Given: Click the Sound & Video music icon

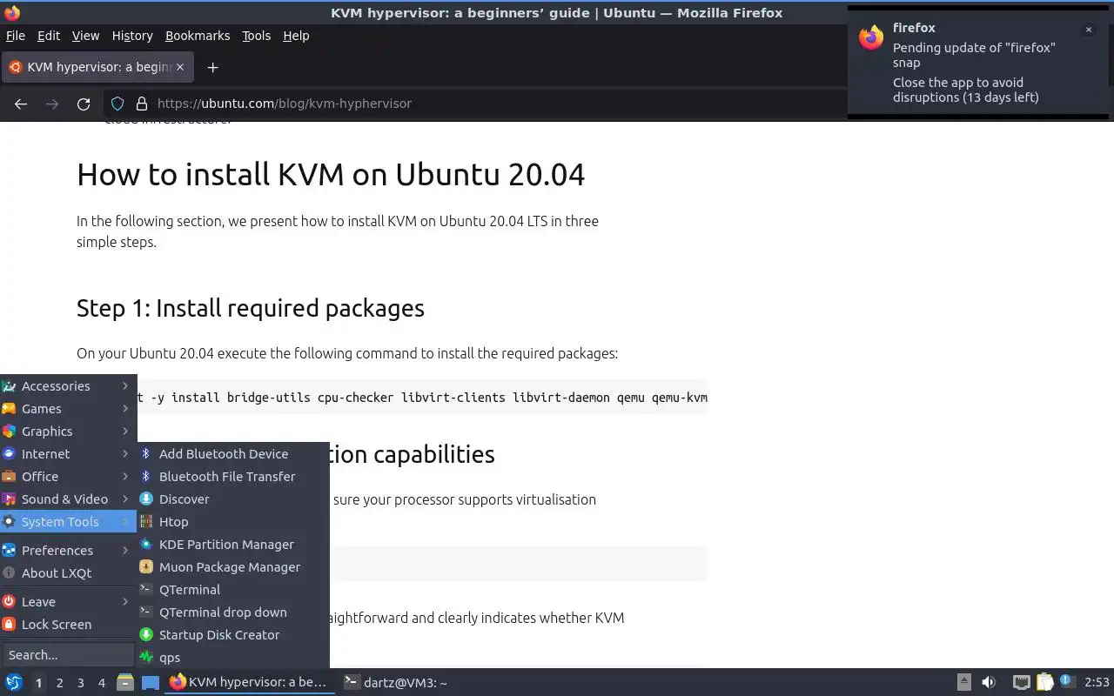Looking at the screenshot, I should click(9, 499).
